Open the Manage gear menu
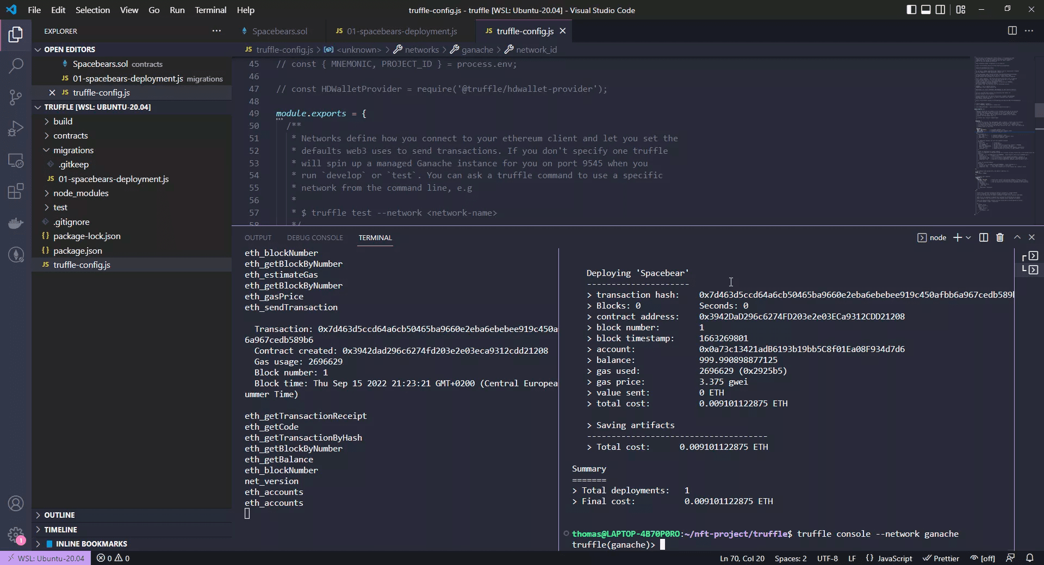Viewport: 1044px width, 565px height. point(16,535)
